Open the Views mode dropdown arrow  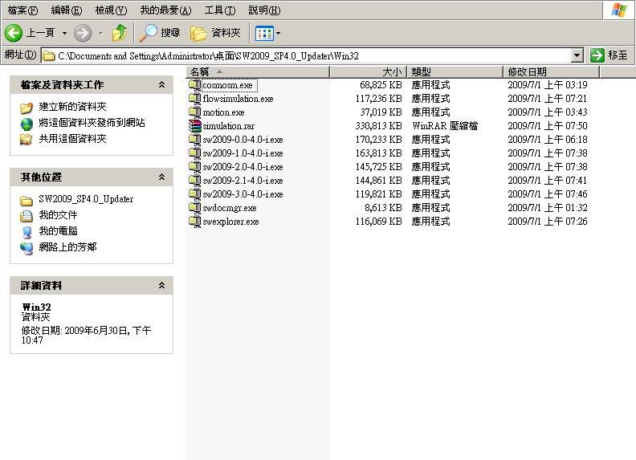pyautogui.click(x=278, y=33)
